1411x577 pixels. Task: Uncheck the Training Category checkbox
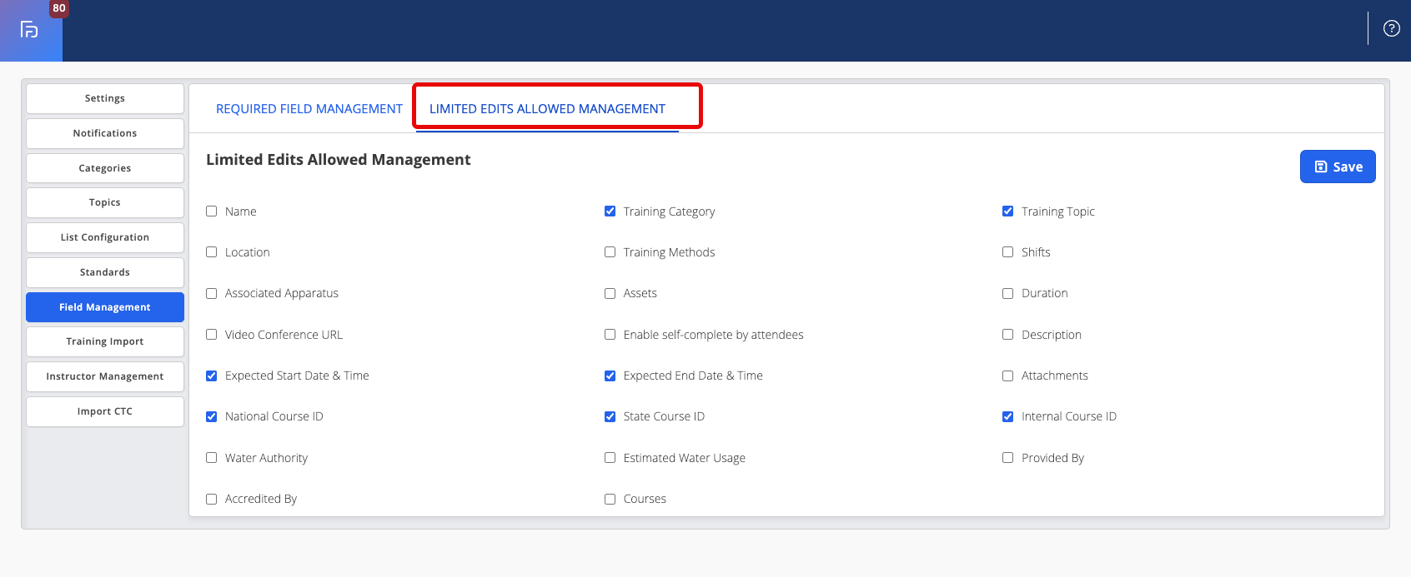(610, 211)
